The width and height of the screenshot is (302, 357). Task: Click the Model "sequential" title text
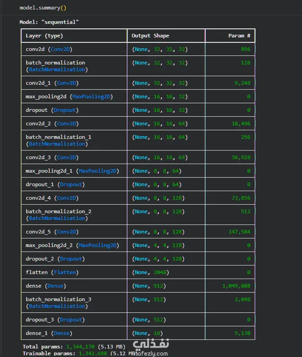pos(49,22)
